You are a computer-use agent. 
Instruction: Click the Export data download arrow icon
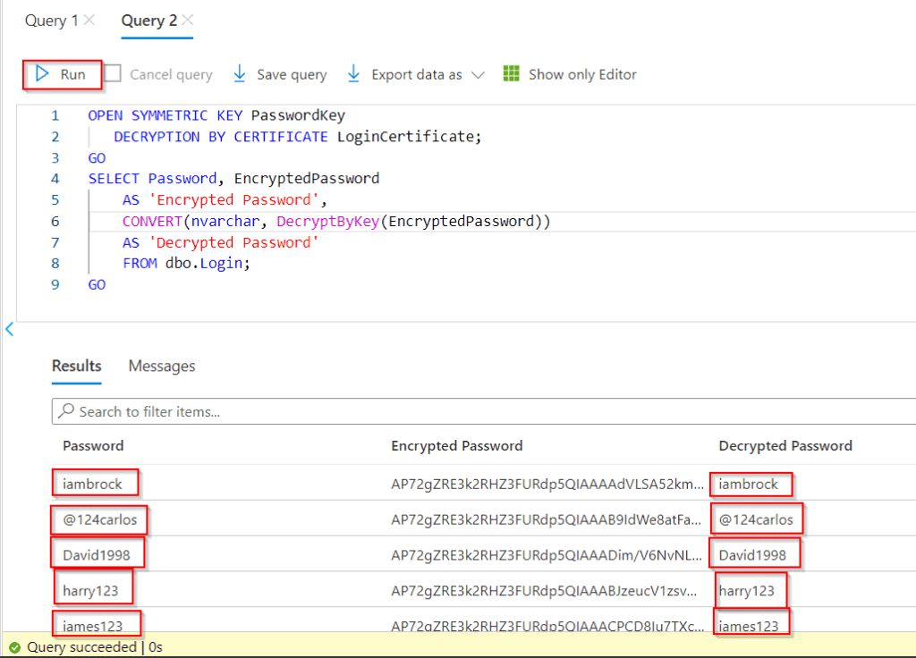coord(353,73)
